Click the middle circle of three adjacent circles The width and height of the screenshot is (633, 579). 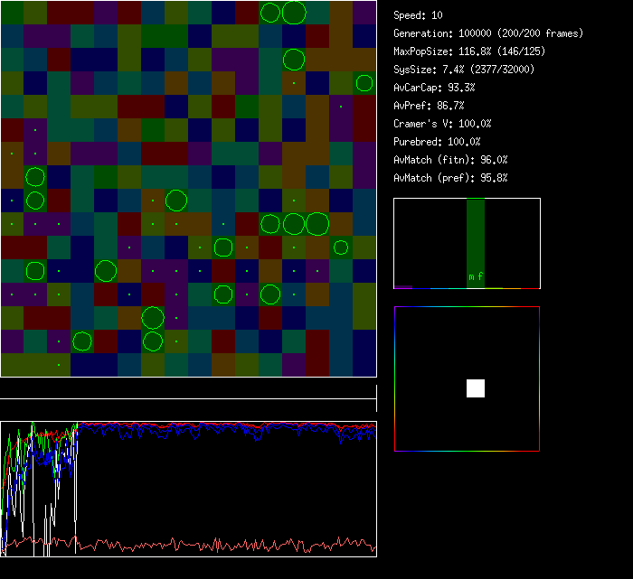point(293,223)
